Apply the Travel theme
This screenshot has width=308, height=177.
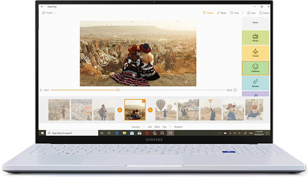(x=255, y=53)
